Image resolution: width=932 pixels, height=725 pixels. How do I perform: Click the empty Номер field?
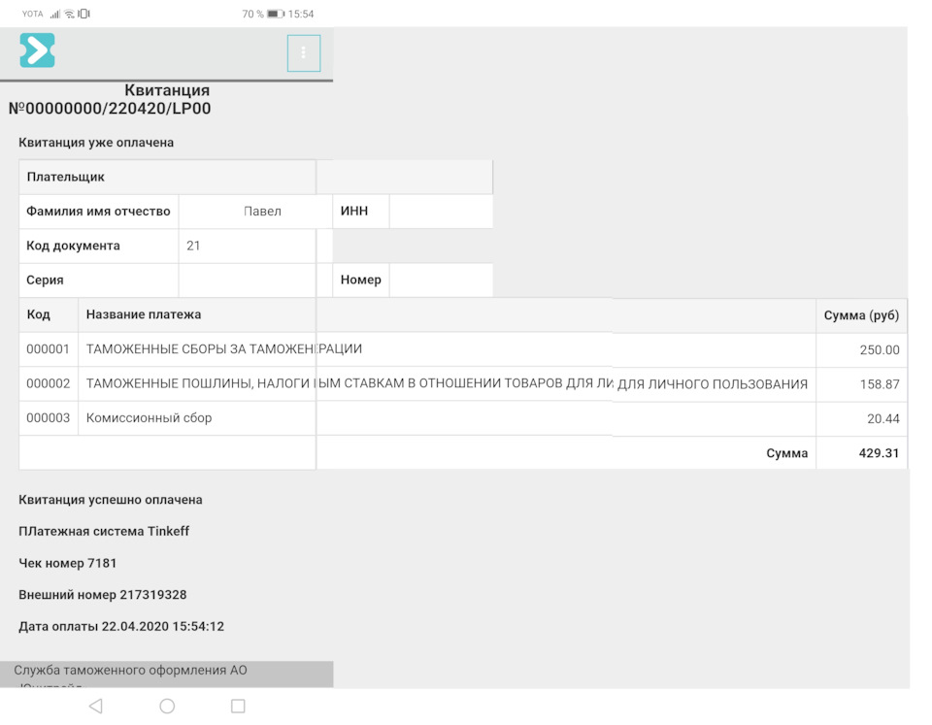point(441,280)
